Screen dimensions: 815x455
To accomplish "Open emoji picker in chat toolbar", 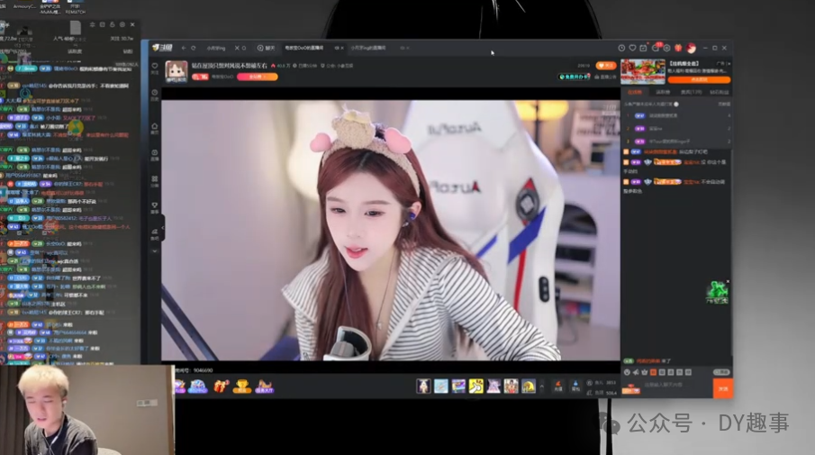I will click(x=627, y=372).
